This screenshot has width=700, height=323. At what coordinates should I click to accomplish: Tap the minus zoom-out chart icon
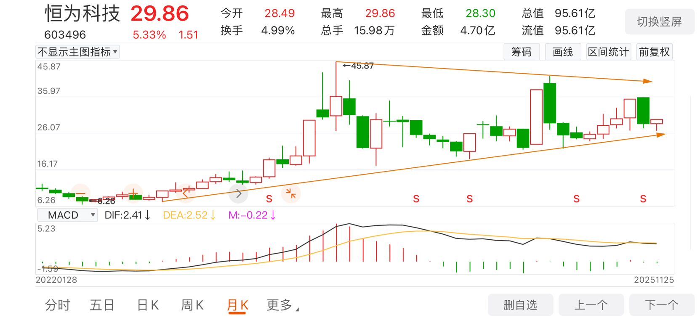[x=80, y=193]
